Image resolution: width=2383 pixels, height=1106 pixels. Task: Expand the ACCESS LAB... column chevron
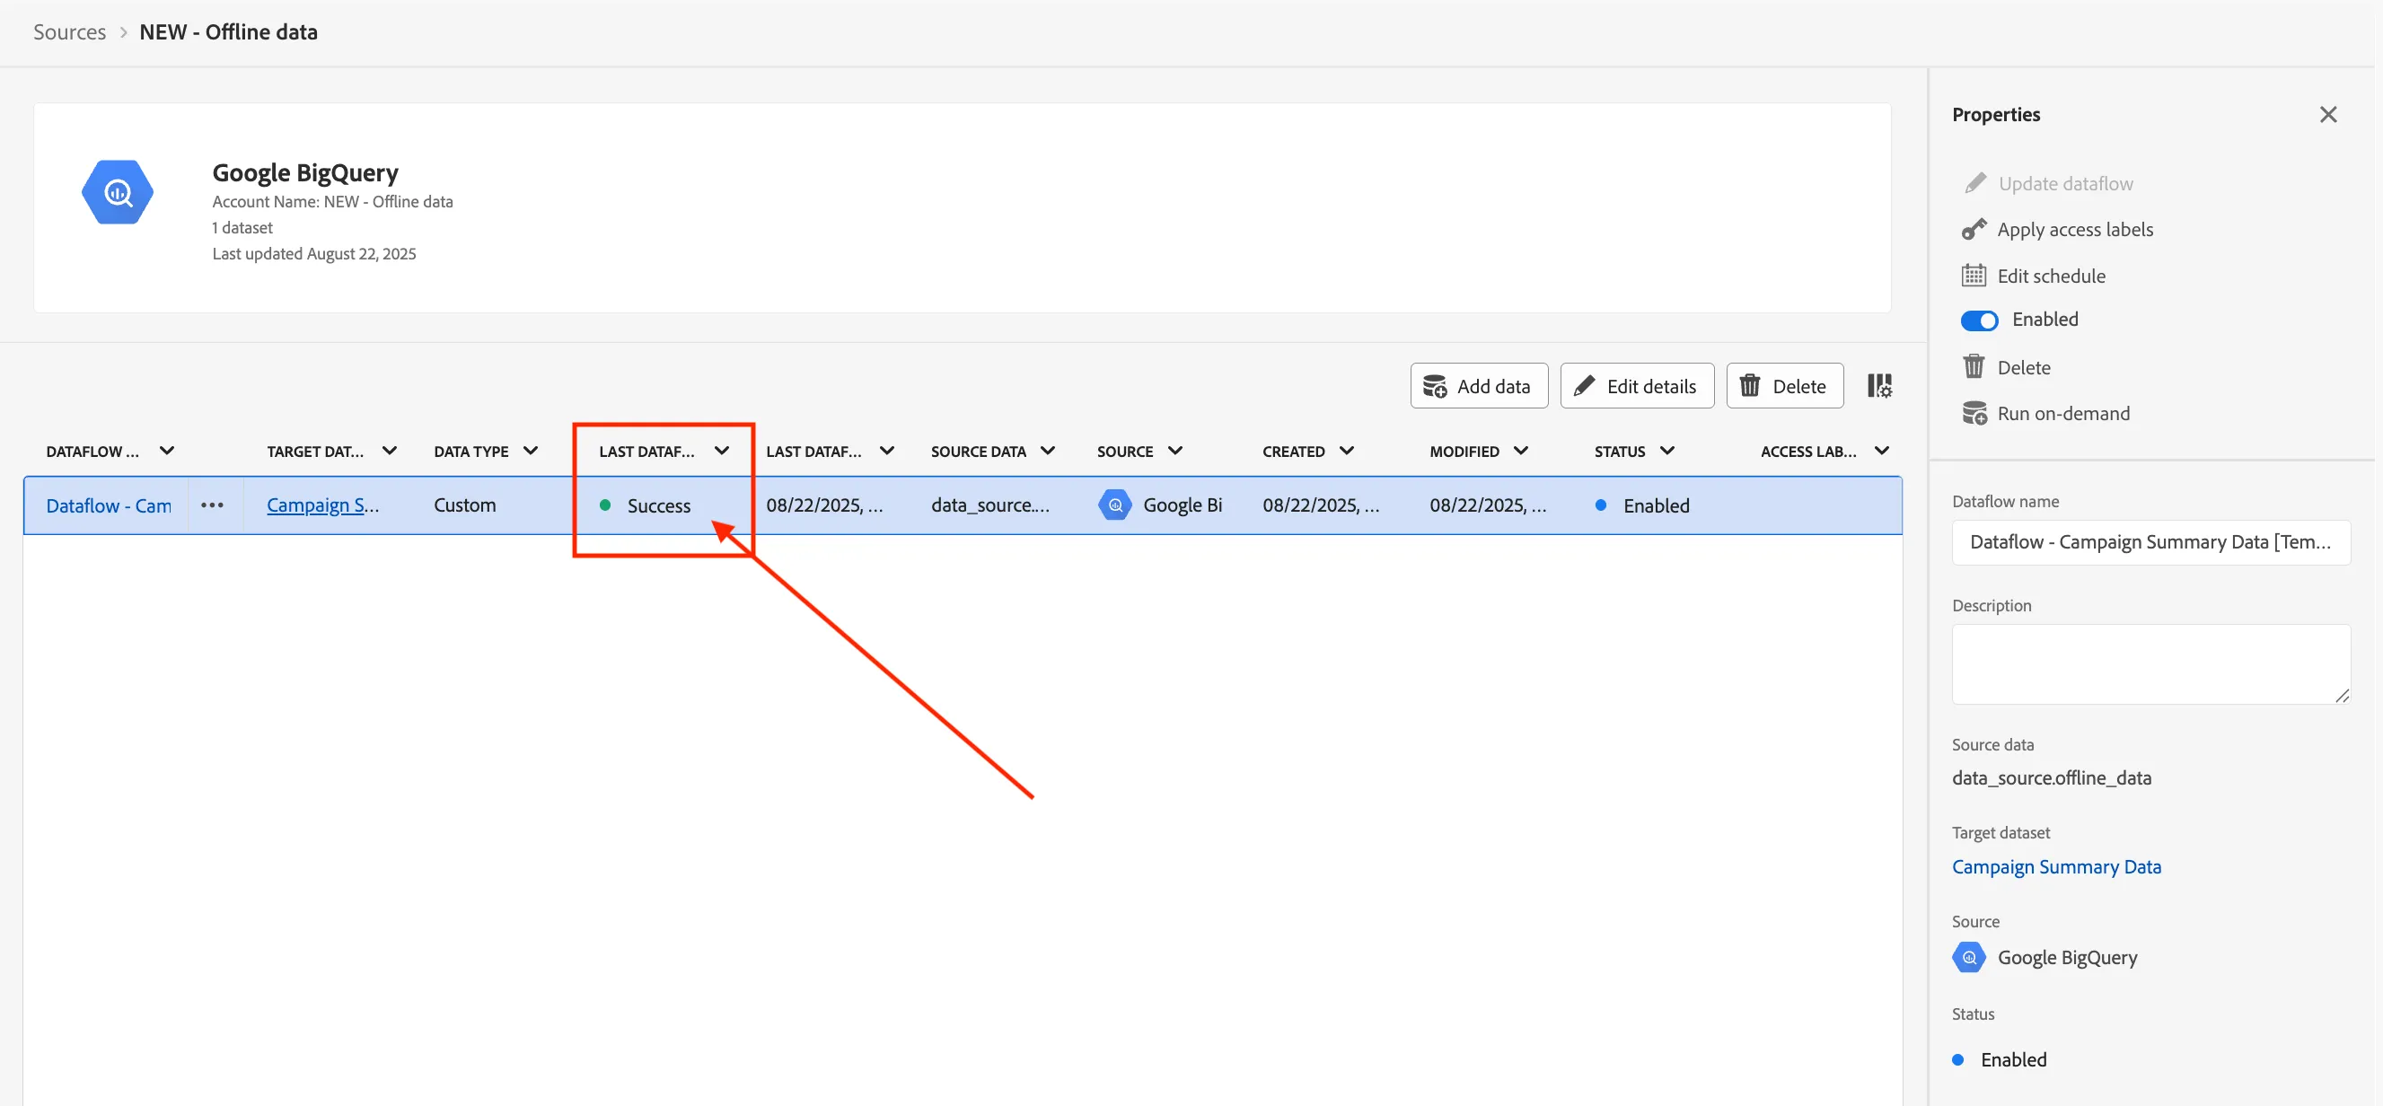click(1881, 451)
